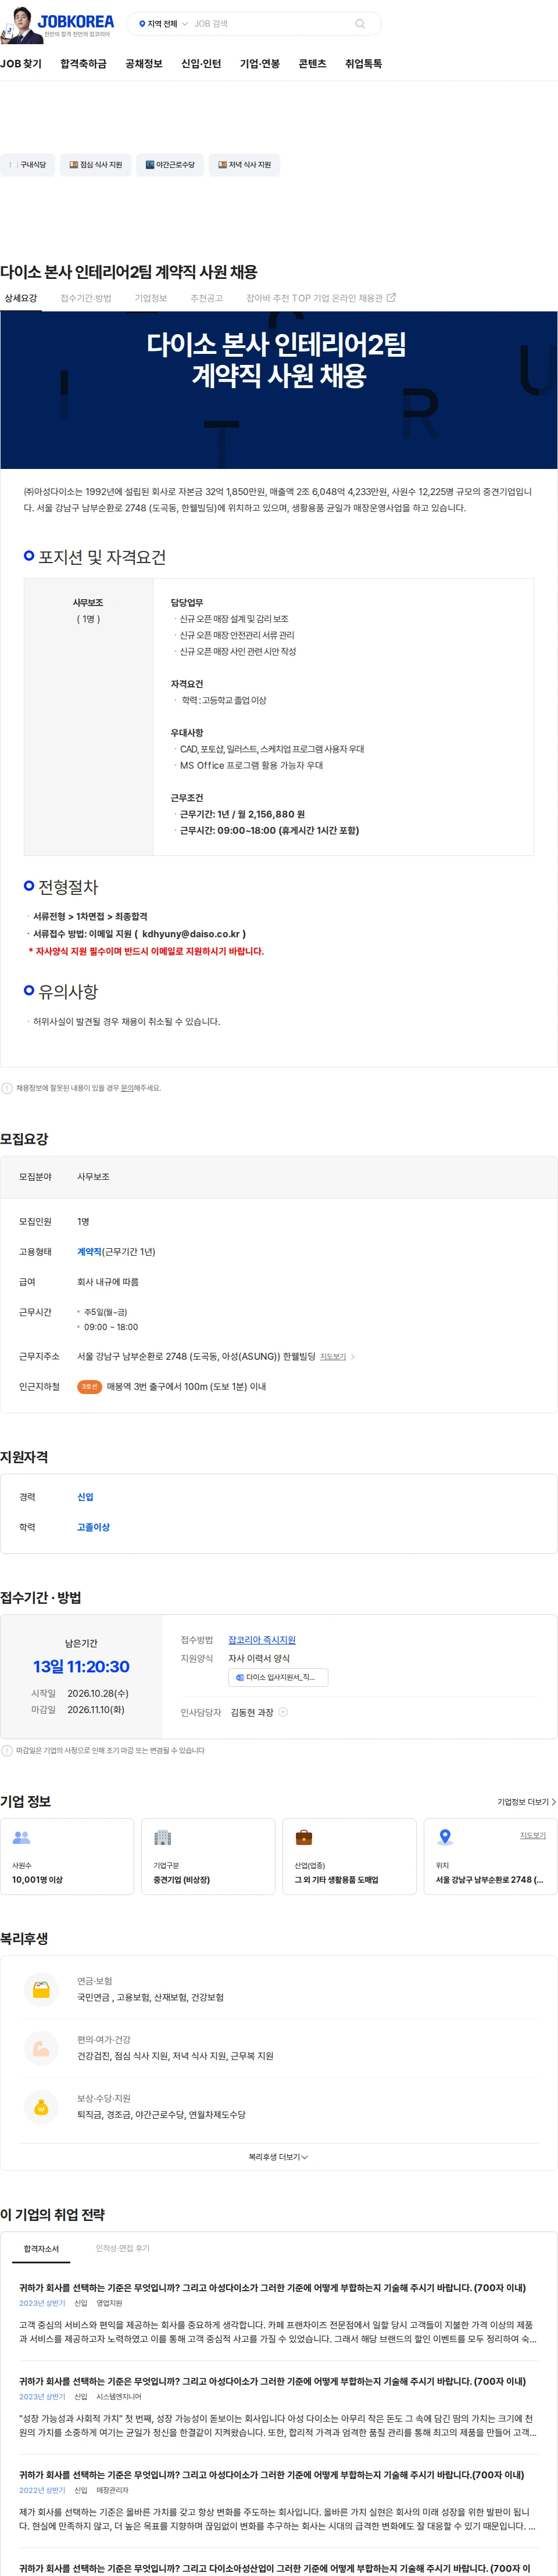Select the 야간근로수당 benefit tag
Viewport: 558px width, 2576px height.
tap(170, 165)
